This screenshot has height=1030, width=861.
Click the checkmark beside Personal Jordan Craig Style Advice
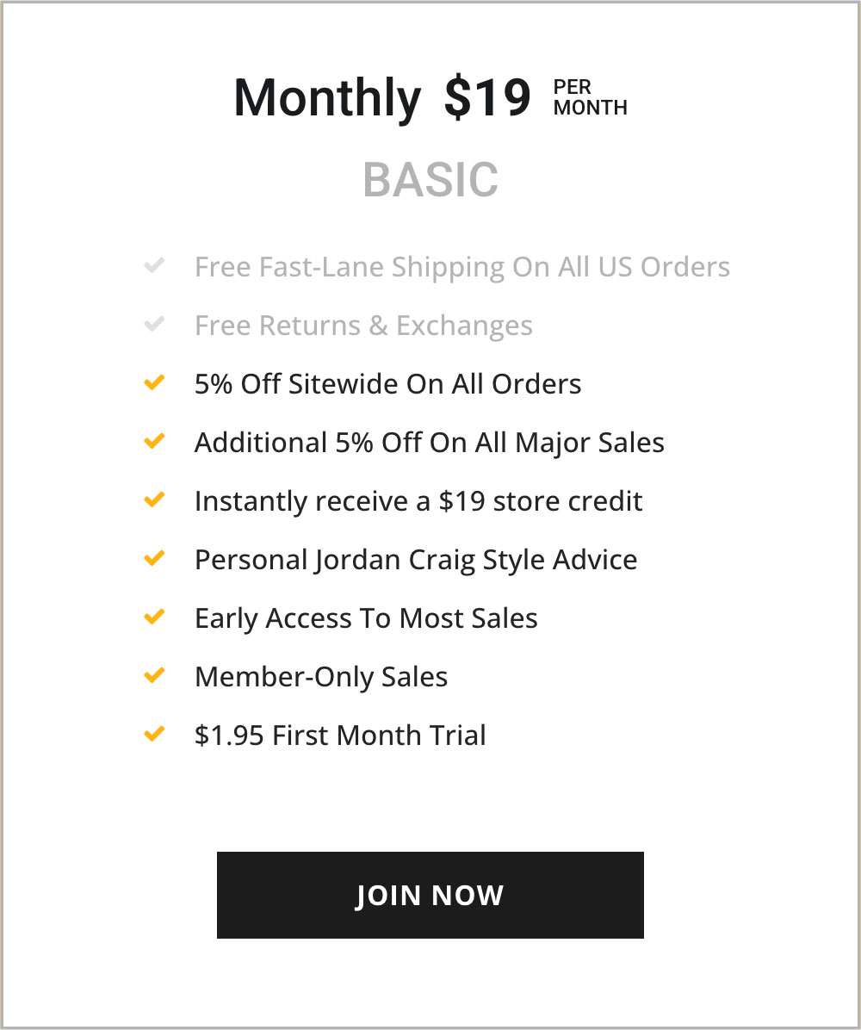click(154, 557)
